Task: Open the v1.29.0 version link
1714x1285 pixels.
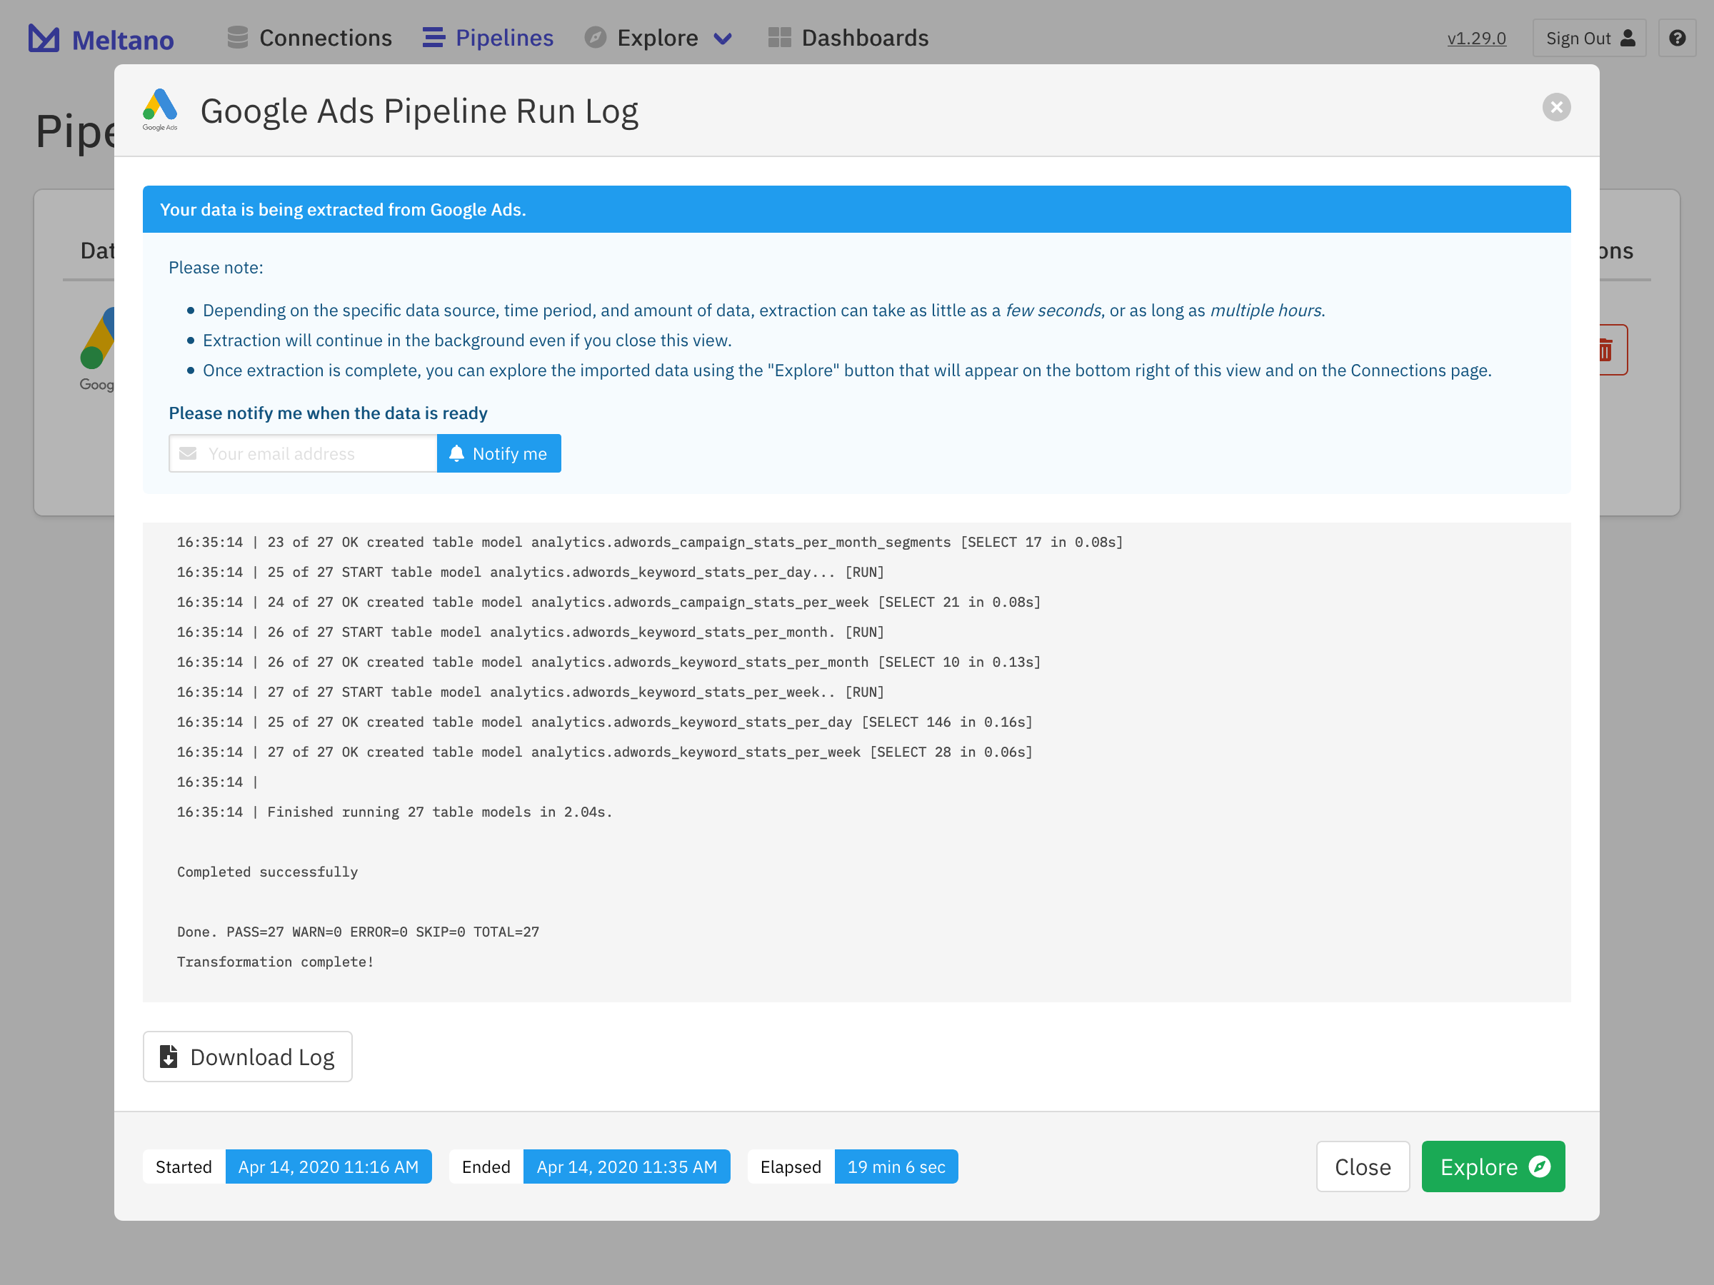Action: pyautogui.click(x=1476, y=38)
